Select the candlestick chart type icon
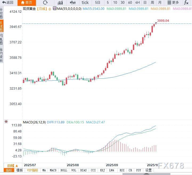The width and height of the screenshot is (192, 175). tap(72, 3)
